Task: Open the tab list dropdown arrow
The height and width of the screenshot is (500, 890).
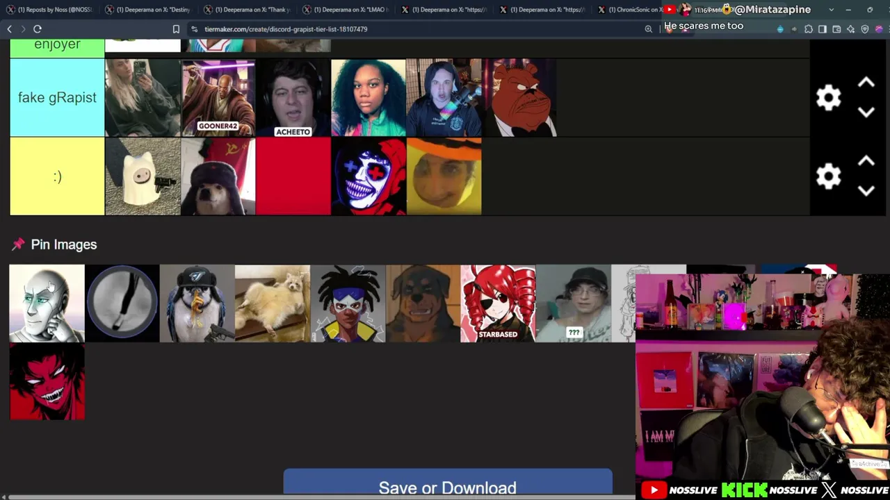Action: [x=831, y=10]
